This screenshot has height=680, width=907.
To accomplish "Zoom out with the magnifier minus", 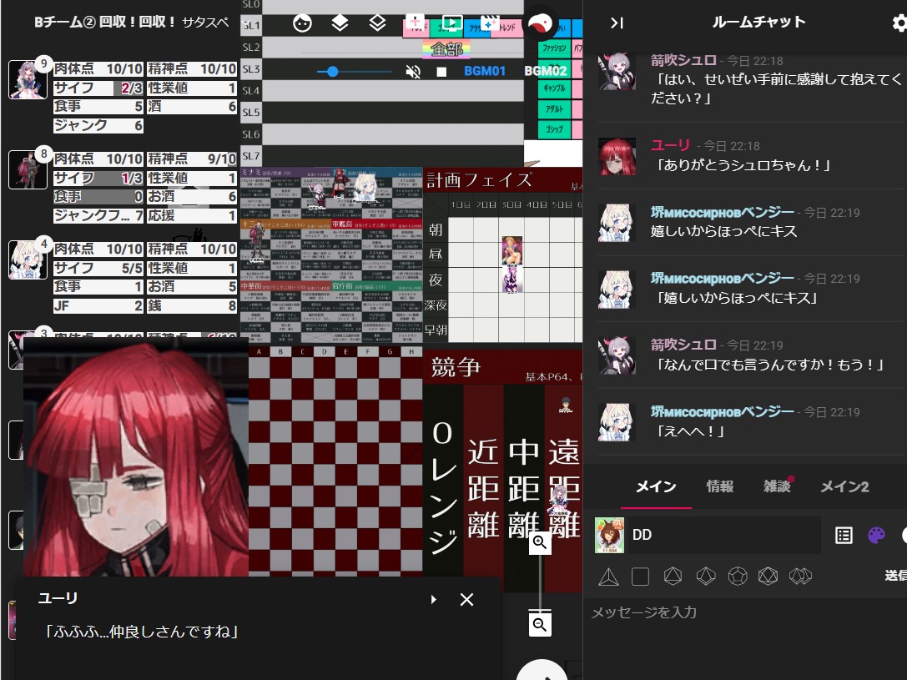I will coord(540,624).
